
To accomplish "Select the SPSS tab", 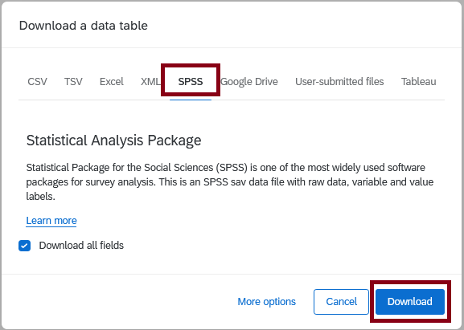I will (x=191, y=82).
